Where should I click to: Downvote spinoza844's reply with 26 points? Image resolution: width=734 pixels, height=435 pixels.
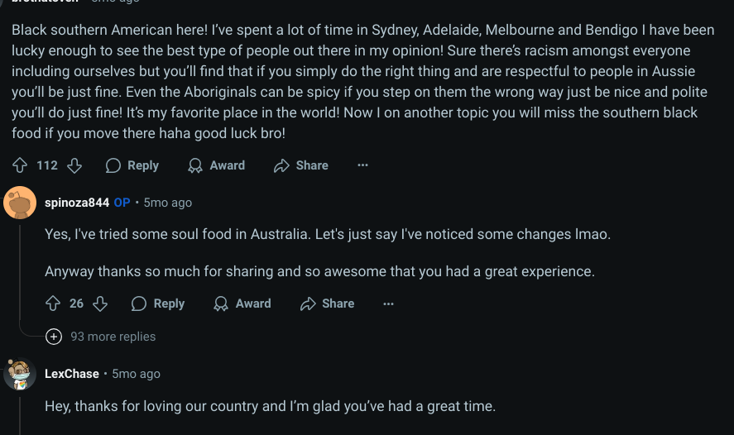[100, 304]
